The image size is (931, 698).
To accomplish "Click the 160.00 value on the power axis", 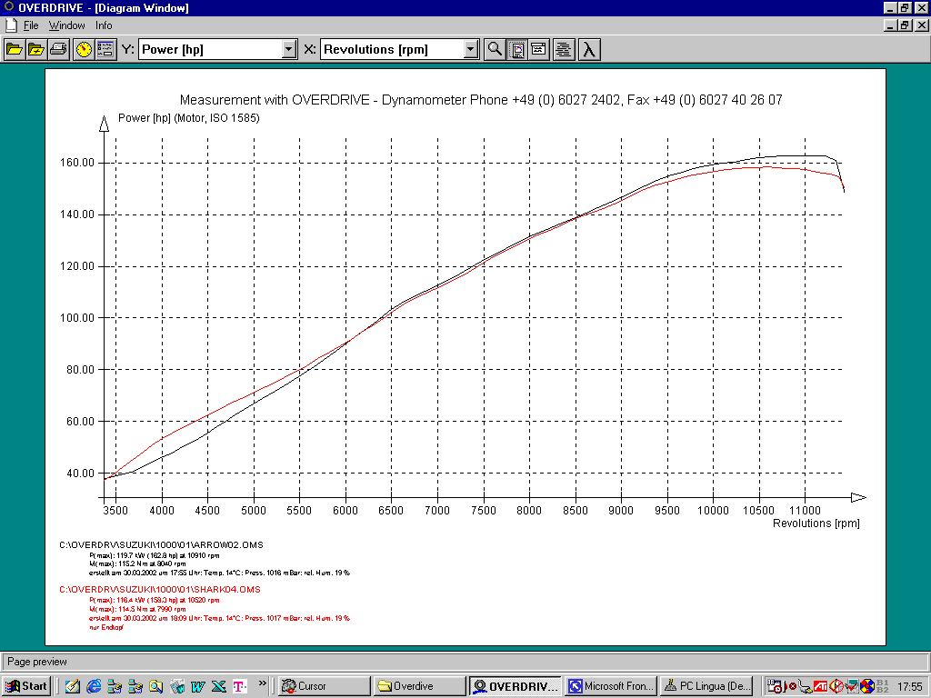I will coord(77,163).
